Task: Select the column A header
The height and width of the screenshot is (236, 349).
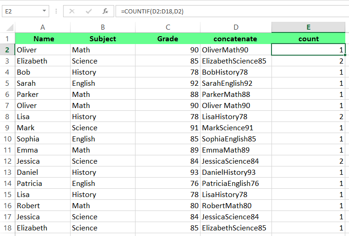Action: click(x=43, y=27)
